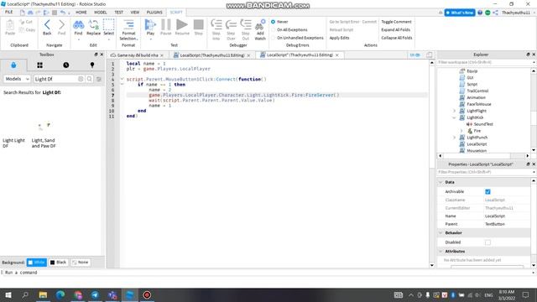Set Toolbox background to Black

point(59,263)
